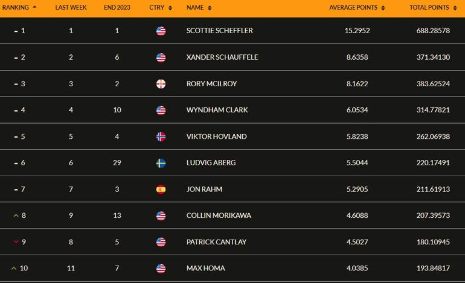Sort by Average Points column arrows

[x=383, y=8]
